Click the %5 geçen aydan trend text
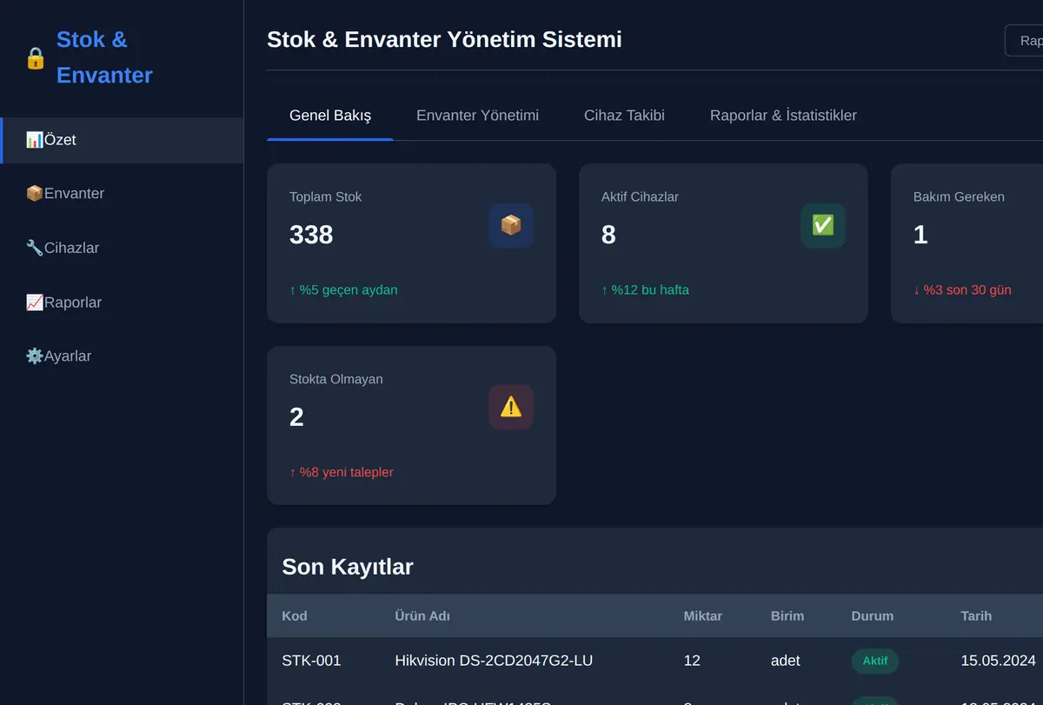1043x705 pixels. 343,290
